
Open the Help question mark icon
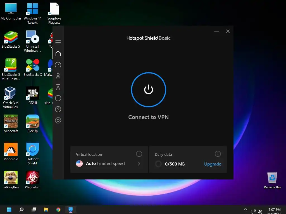point(58,109)
